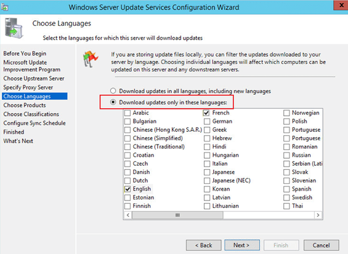The width and height of the screenshot is (348, 254).
Task: Open Microsoft Update Improvement Program step
Action: click(x=32, y=66)
